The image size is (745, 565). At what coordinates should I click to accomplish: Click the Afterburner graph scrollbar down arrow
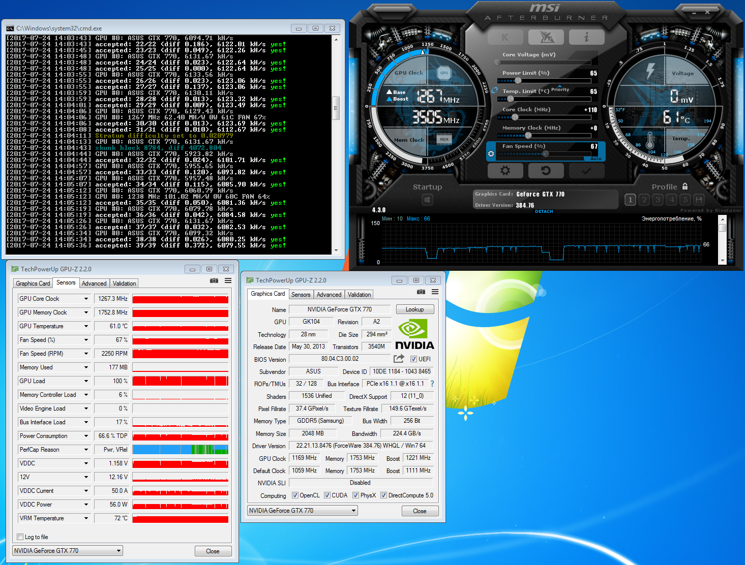coord(722,261)
